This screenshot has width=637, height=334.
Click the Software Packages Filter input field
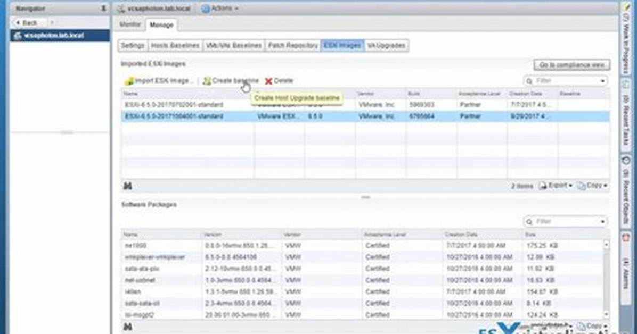point(566,222)
